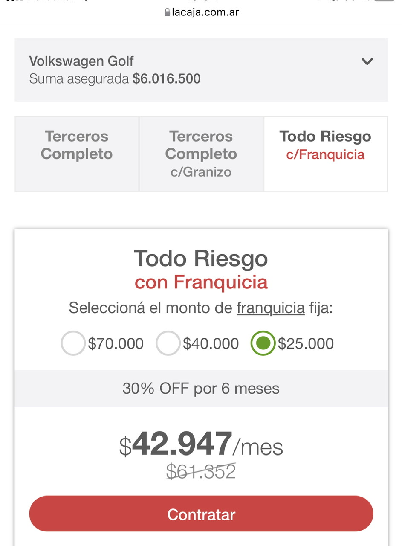Open the underlined franquicia link
This screenshot has height=546, width=402.
tap(271, 308)
